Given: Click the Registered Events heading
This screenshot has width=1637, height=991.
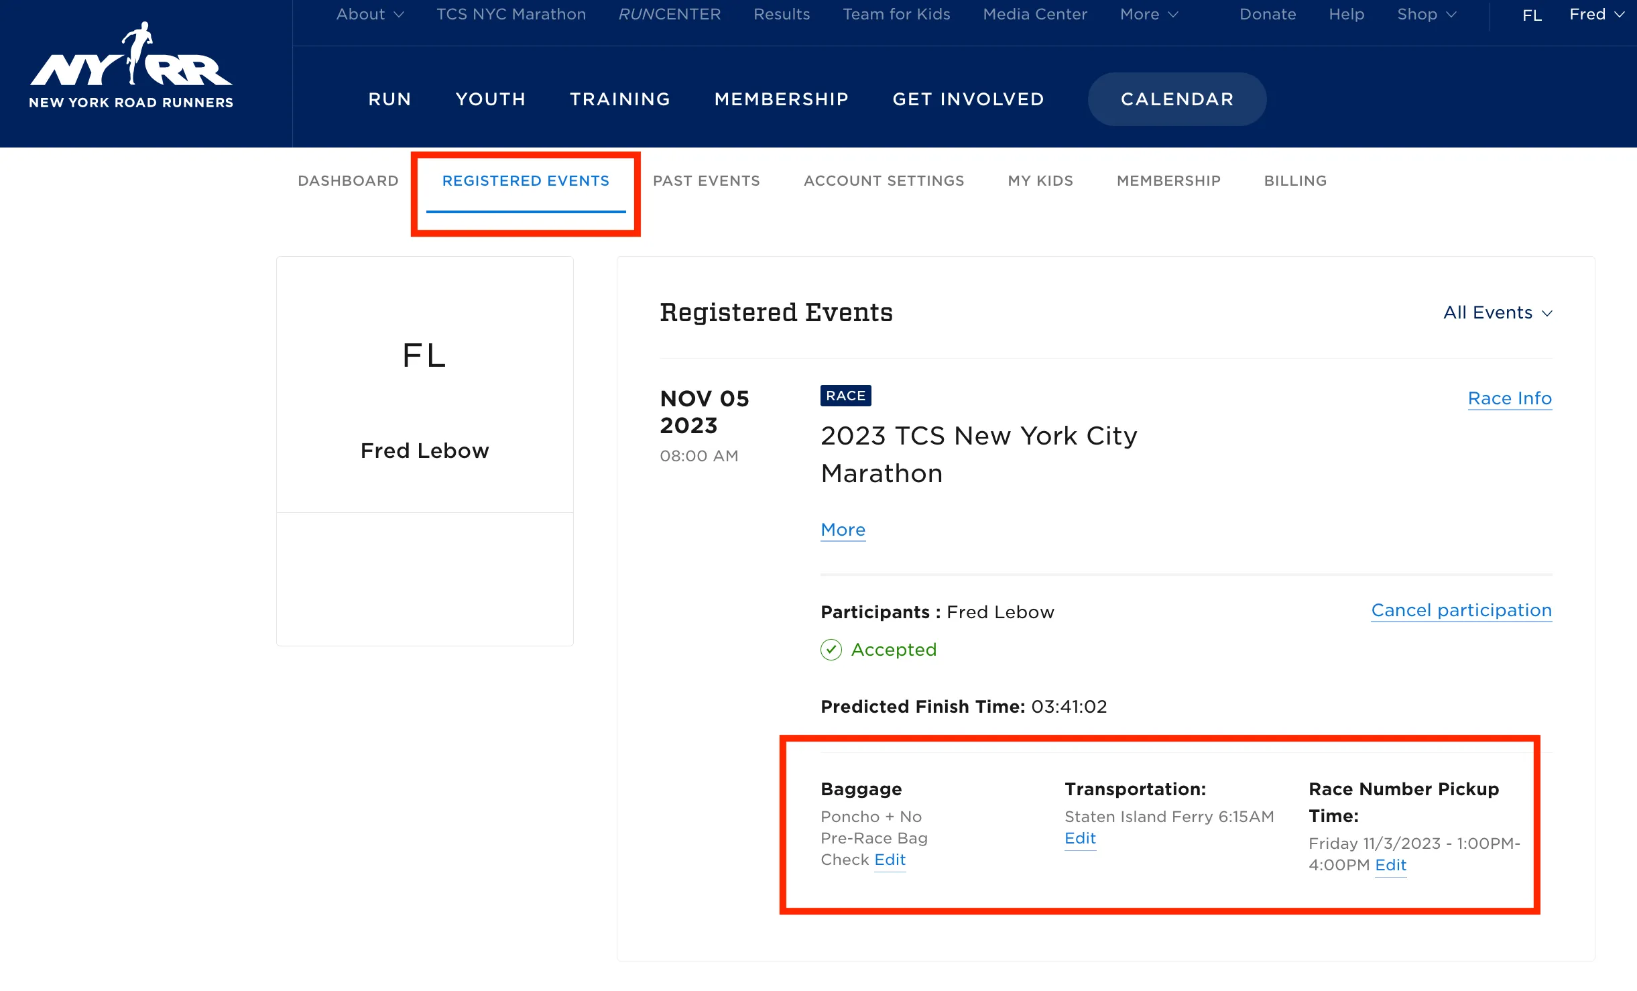Looking at the screenshot, I should 776,312.
